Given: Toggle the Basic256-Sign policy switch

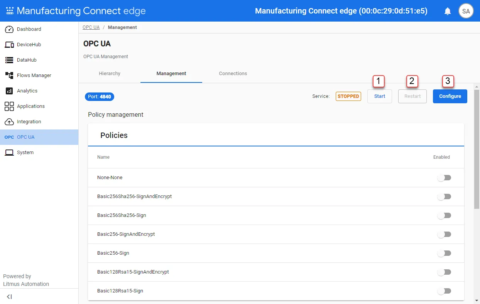Looking at the screenshot, I should (444, 253).
